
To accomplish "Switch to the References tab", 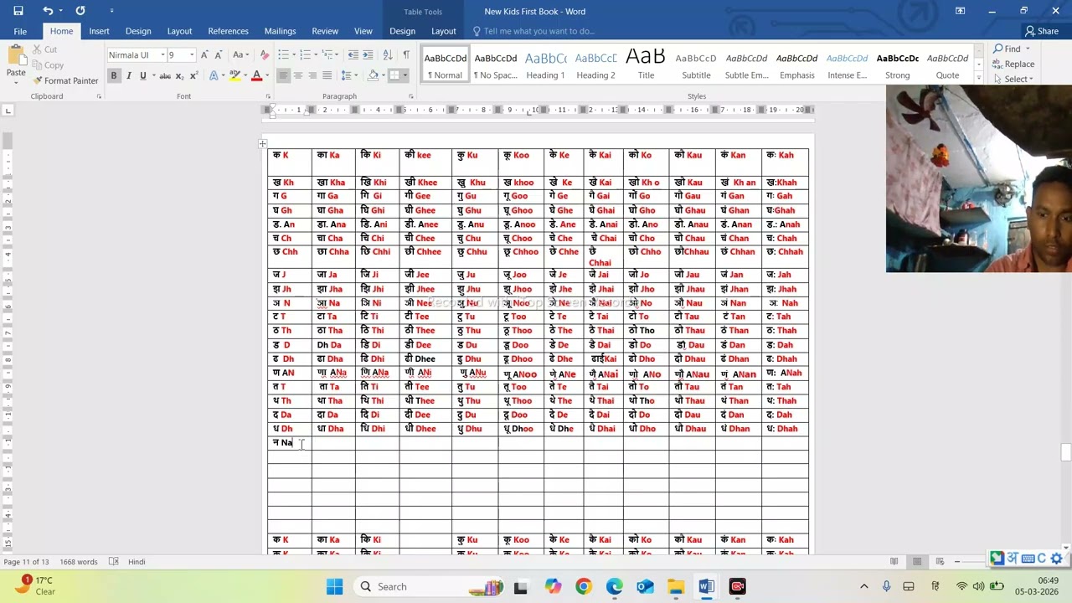I will point(228,31).
